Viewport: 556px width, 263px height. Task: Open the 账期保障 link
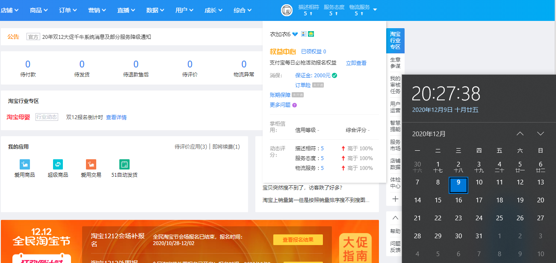tap(280, 95)
